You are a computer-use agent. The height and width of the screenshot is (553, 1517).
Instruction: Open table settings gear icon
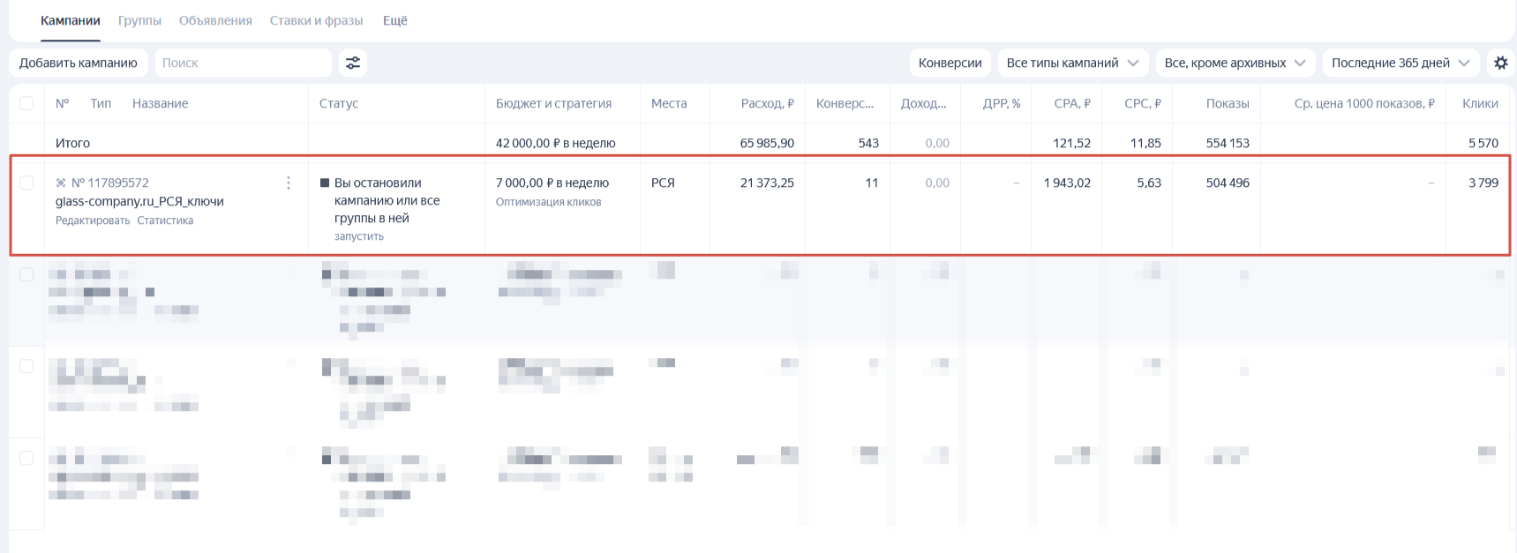coord(1500,63)
